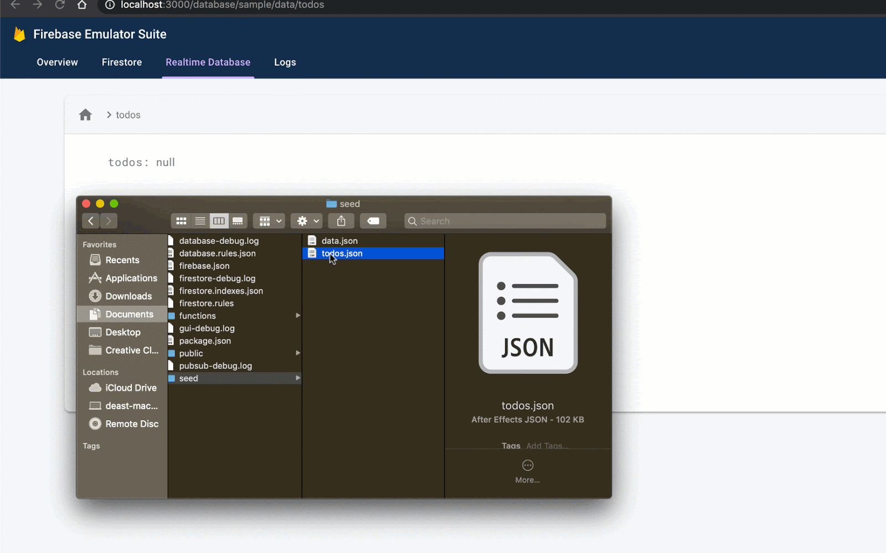Screen dimensions: 886x553
Task: Click Add Tags in preview pane
Action: 547,446
